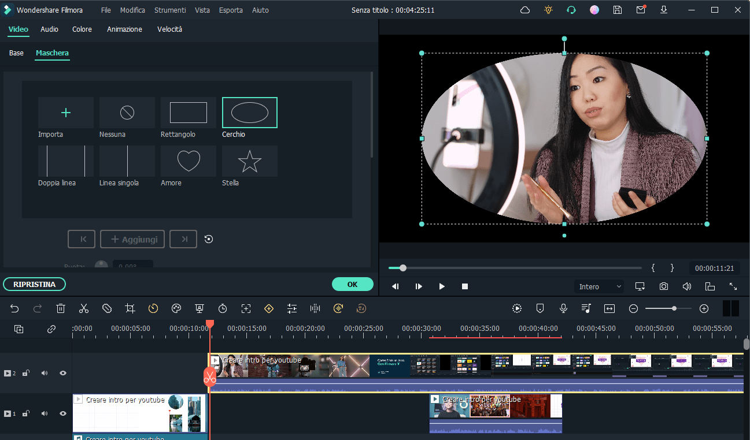Switch to the Velocità tab
This screenshot has height=440, width=750.
(x=169, y=29)
